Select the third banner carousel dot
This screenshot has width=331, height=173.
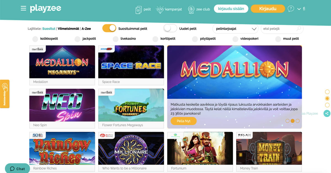(x=298, y=121)
